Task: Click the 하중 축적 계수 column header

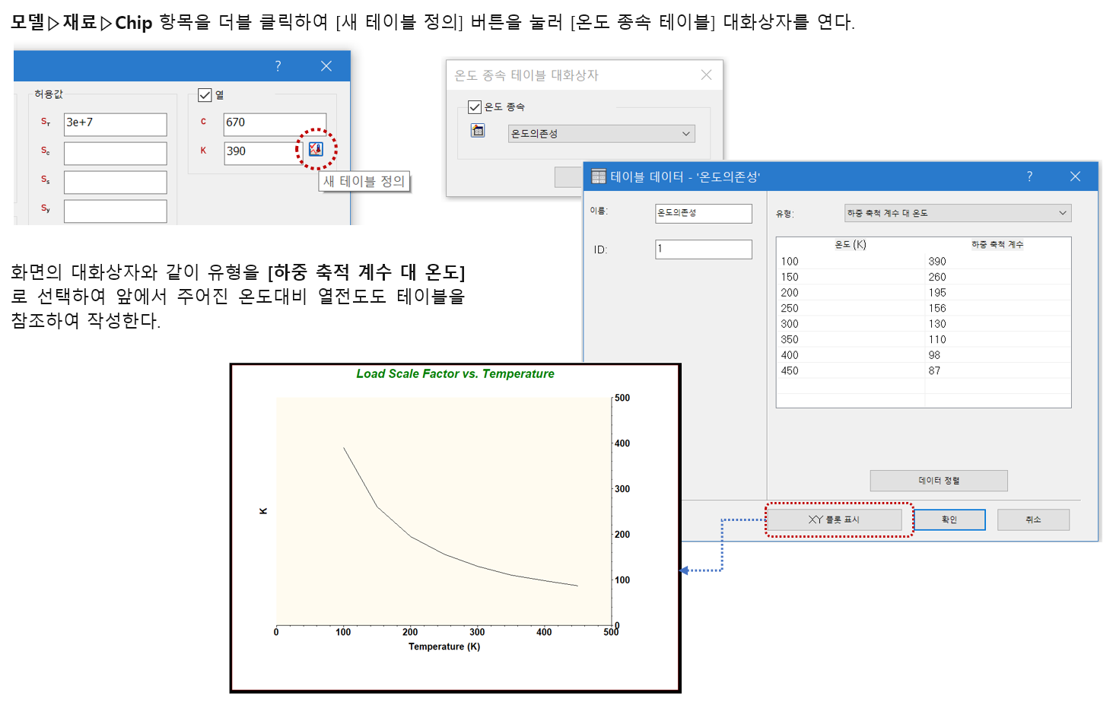Action: pyautogui.click(x=997, y=244)
